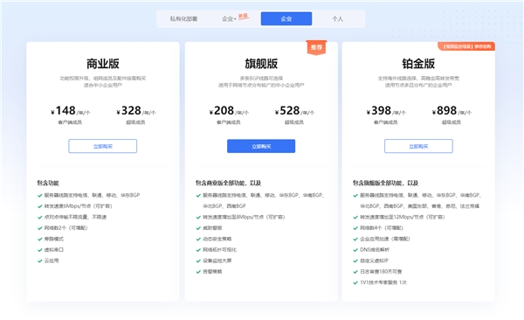Viewport: 524px width, 320px height.
Task: Click 网络数2个（可增配） text
Action: (66, 228)
